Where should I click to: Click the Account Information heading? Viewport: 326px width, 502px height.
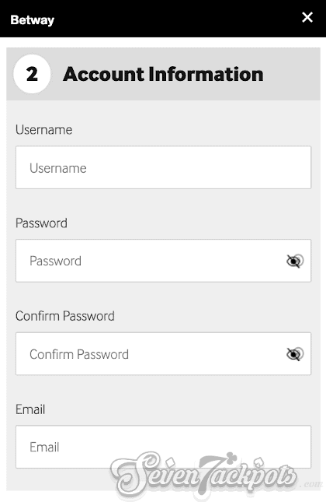(163, 74)
